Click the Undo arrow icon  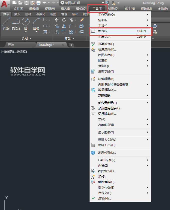(x=44, y=3)
